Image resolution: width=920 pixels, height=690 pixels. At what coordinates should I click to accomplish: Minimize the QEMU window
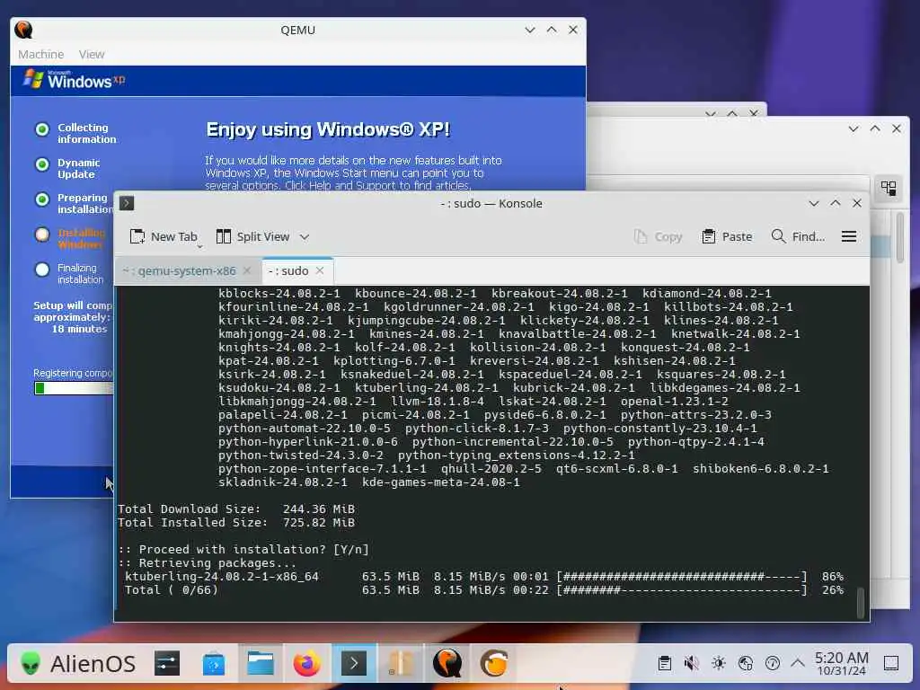[530, 30]
